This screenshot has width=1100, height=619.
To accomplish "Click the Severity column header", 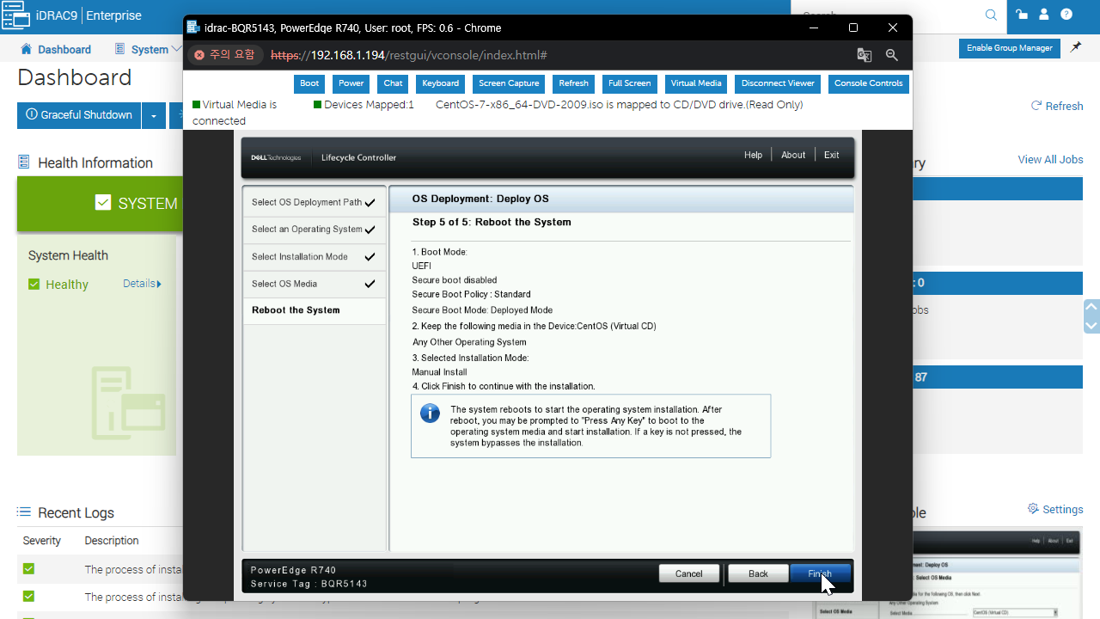I will pos(42,541).
